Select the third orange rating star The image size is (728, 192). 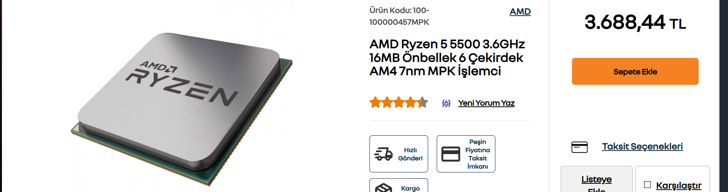point(399,102)
